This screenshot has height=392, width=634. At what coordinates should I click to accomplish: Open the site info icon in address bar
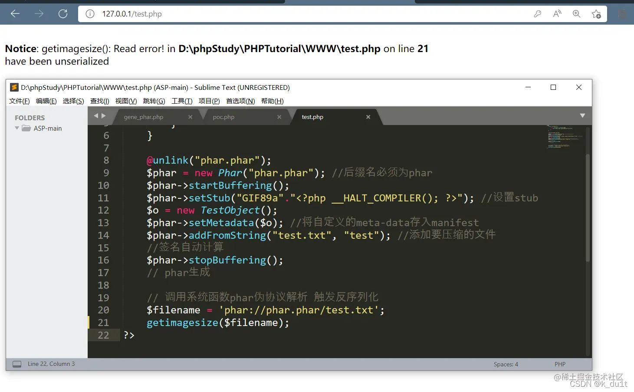(x=90, y=14)
